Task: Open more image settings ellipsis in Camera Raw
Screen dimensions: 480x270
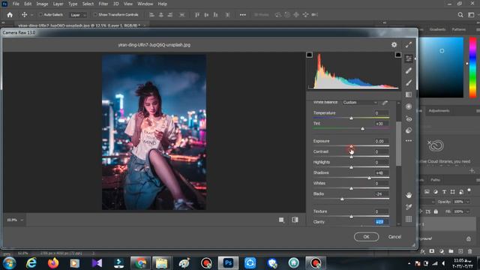Action: point(409,141)
